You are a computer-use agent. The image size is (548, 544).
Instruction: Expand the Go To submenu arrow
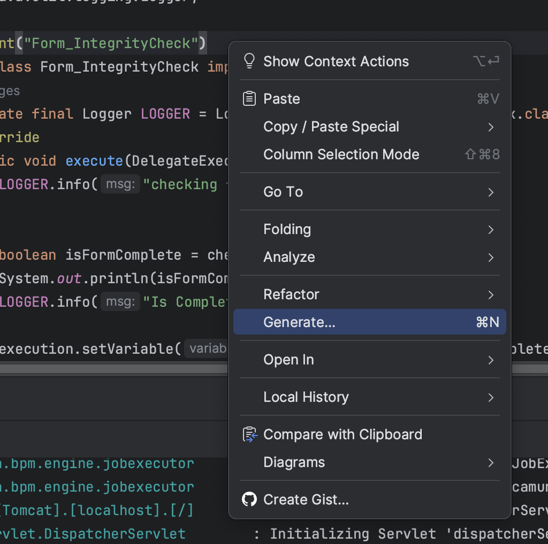click(x=491, y=192)
